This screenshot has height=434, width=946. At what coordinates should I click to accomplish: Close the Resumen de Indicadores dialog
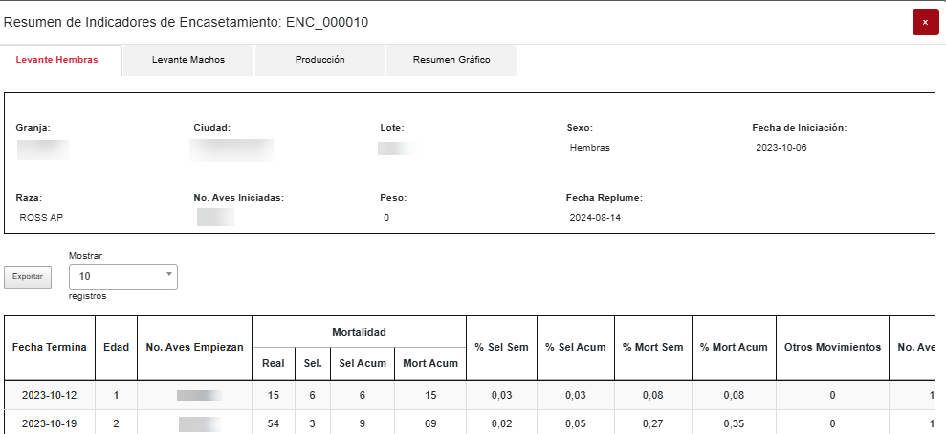click(926, 22)
